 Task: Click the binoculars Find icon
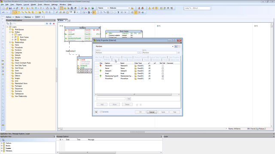[72, 8]
